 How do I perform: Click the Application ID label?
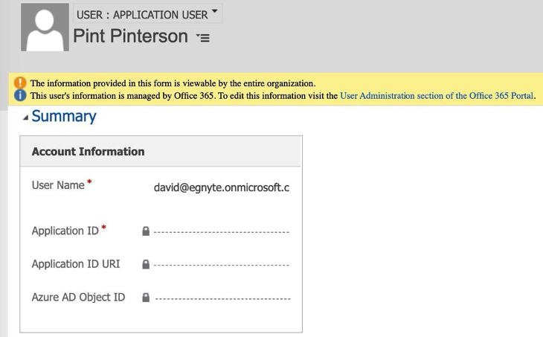pyautogui.click(x=65, y=231)
